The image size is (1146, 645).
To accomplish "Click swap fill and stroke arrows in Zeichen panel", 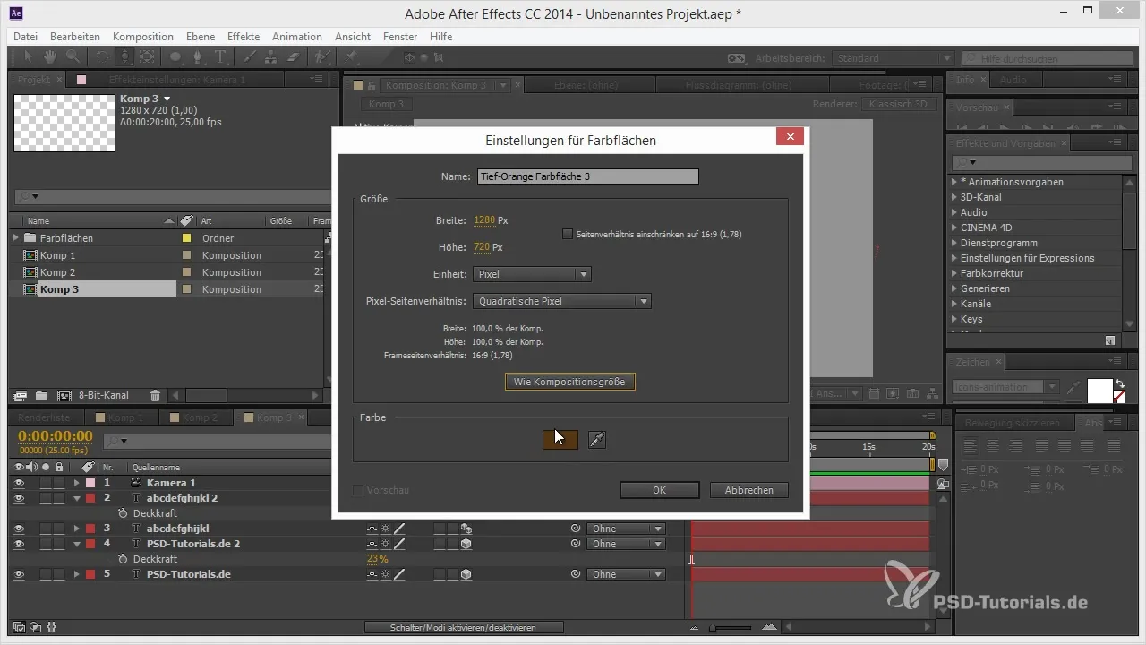I will (1118, 383).
